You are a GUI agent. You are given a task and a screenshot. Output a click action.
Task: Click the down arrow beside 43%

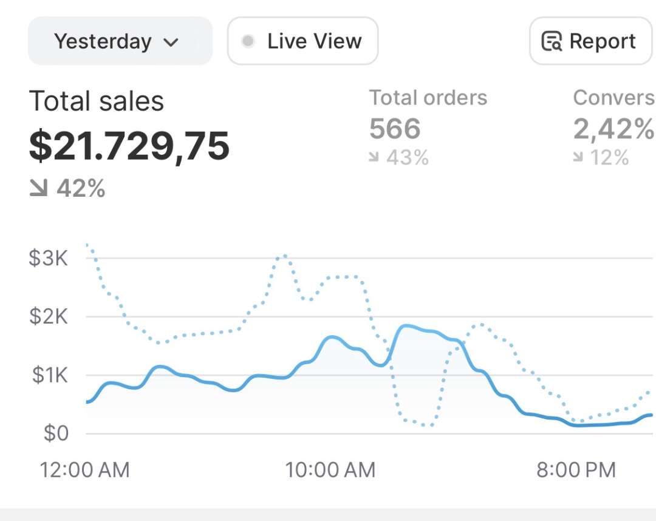pos(374,158)
